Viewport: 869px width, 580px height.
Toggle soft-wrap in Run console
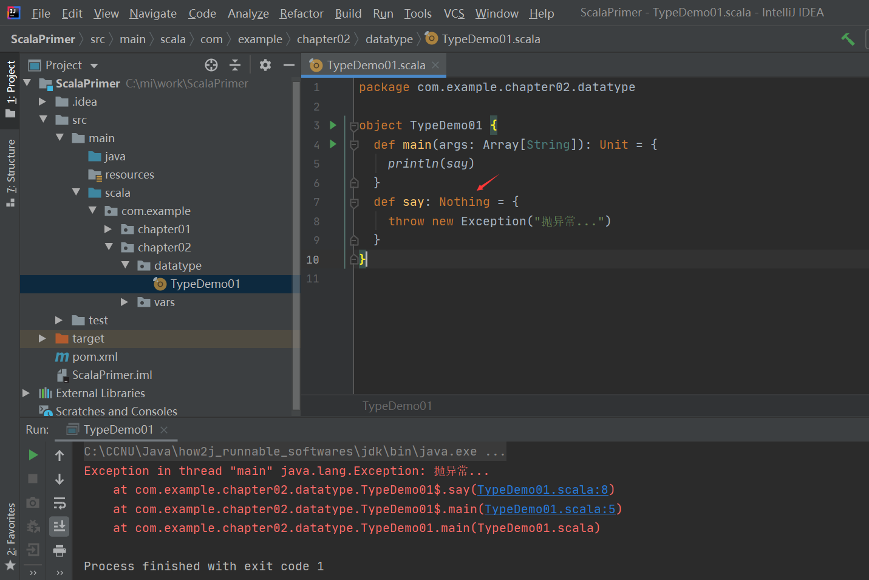(60, 503)
